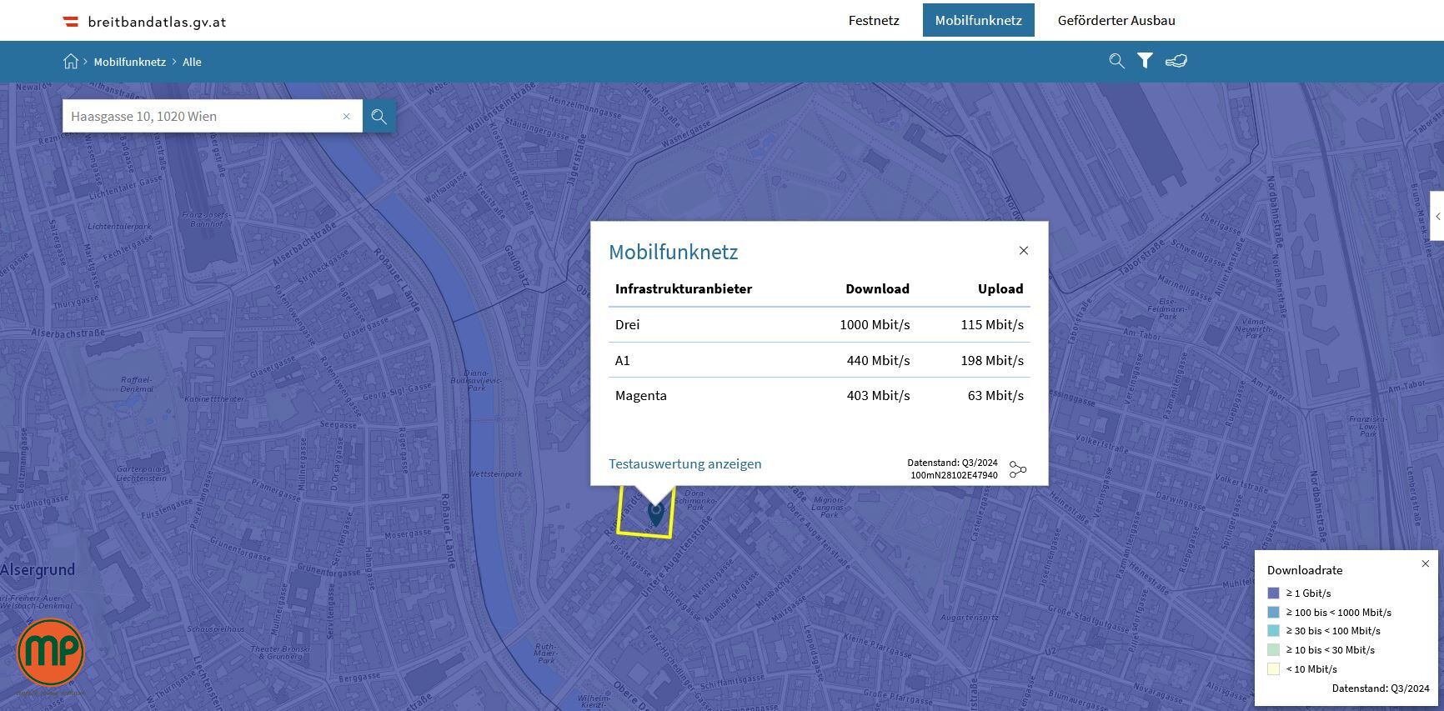Select the Mobilfunknetz tab

(978, 21)
